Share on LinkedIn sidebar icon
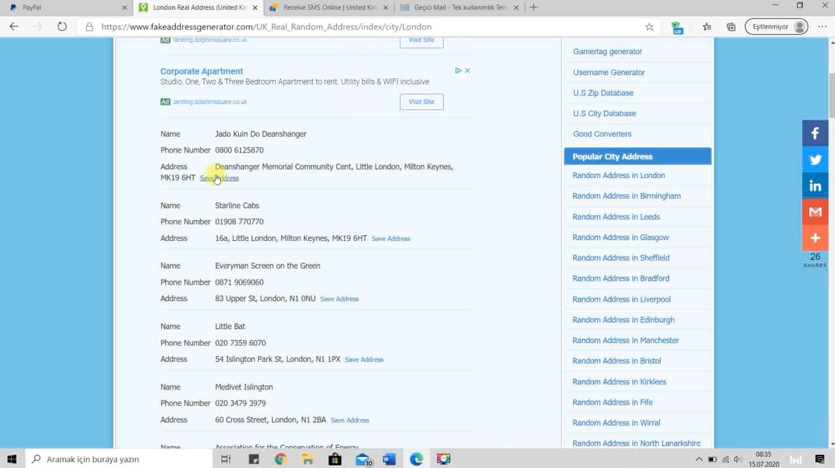The width and height of the screenshot is (835, 468). tap(815, 186)
